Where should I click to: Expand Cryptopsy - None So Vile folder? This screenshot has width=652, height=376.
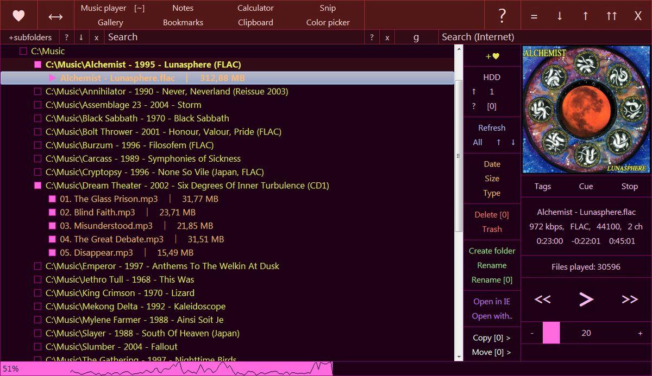[155, 172]
